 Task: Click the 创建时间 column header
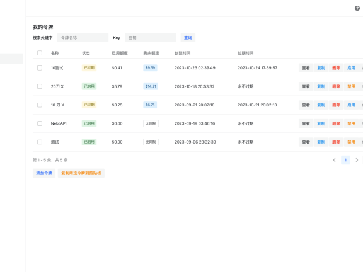pyautogui.click(x=182, y=53)
